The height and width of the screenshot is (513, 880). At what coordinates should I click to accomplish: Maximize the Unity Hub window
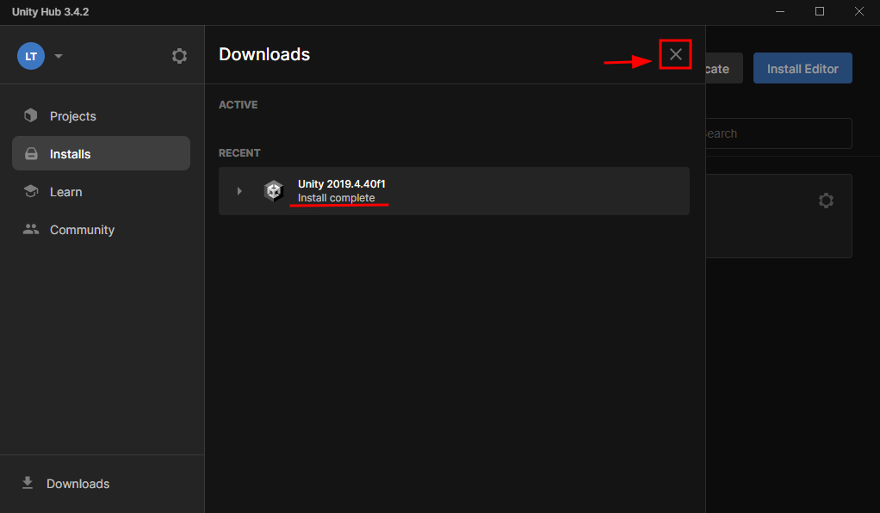click(x=820, y=11)
